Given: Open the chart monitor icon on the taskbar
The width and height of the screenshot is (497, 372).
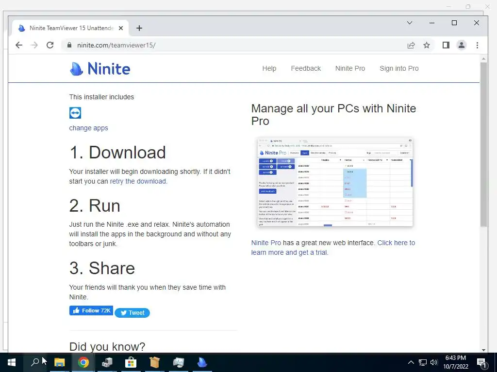Looking at the screenshot, I should click(178, 362).
